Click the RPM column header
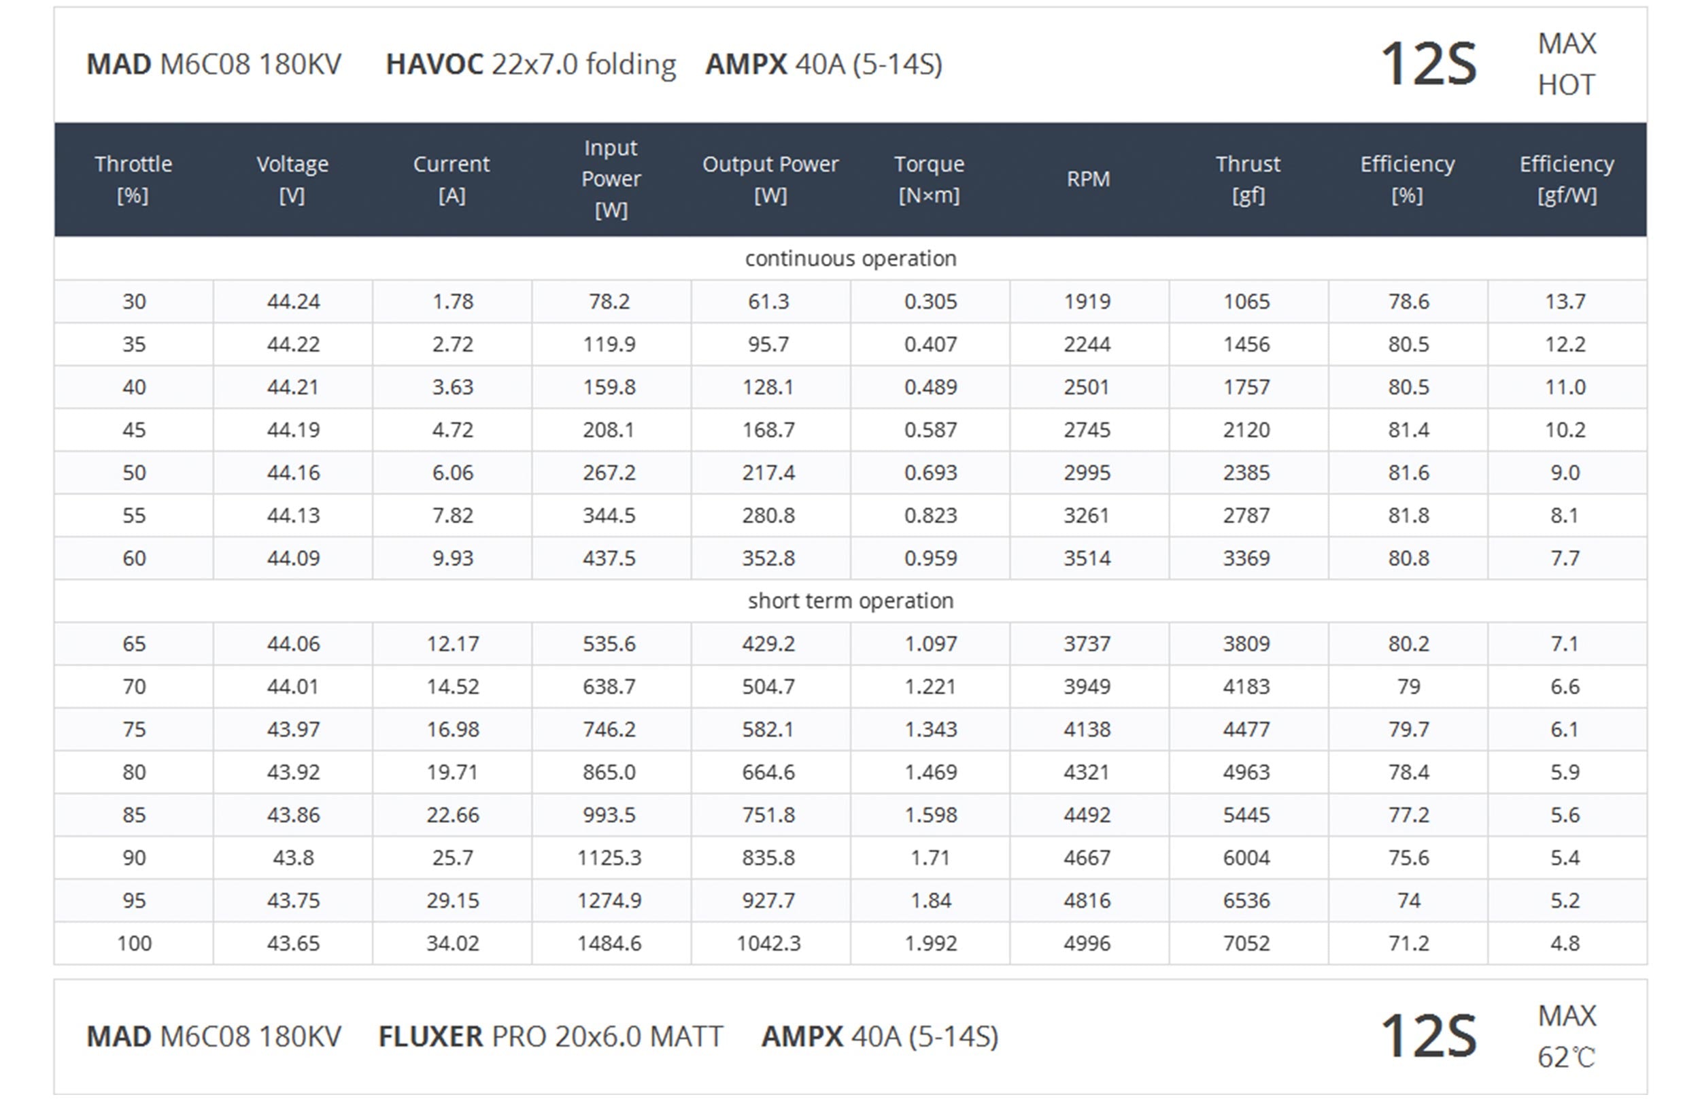This screenshot has height=1114, width=1700. pos(1088,180)
